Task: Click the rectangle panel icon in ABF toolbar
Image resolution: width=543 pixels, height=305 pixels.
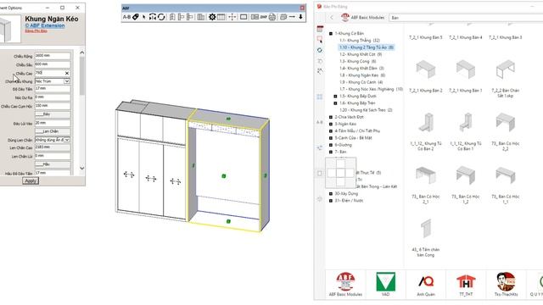Action: tap(244, 17)
